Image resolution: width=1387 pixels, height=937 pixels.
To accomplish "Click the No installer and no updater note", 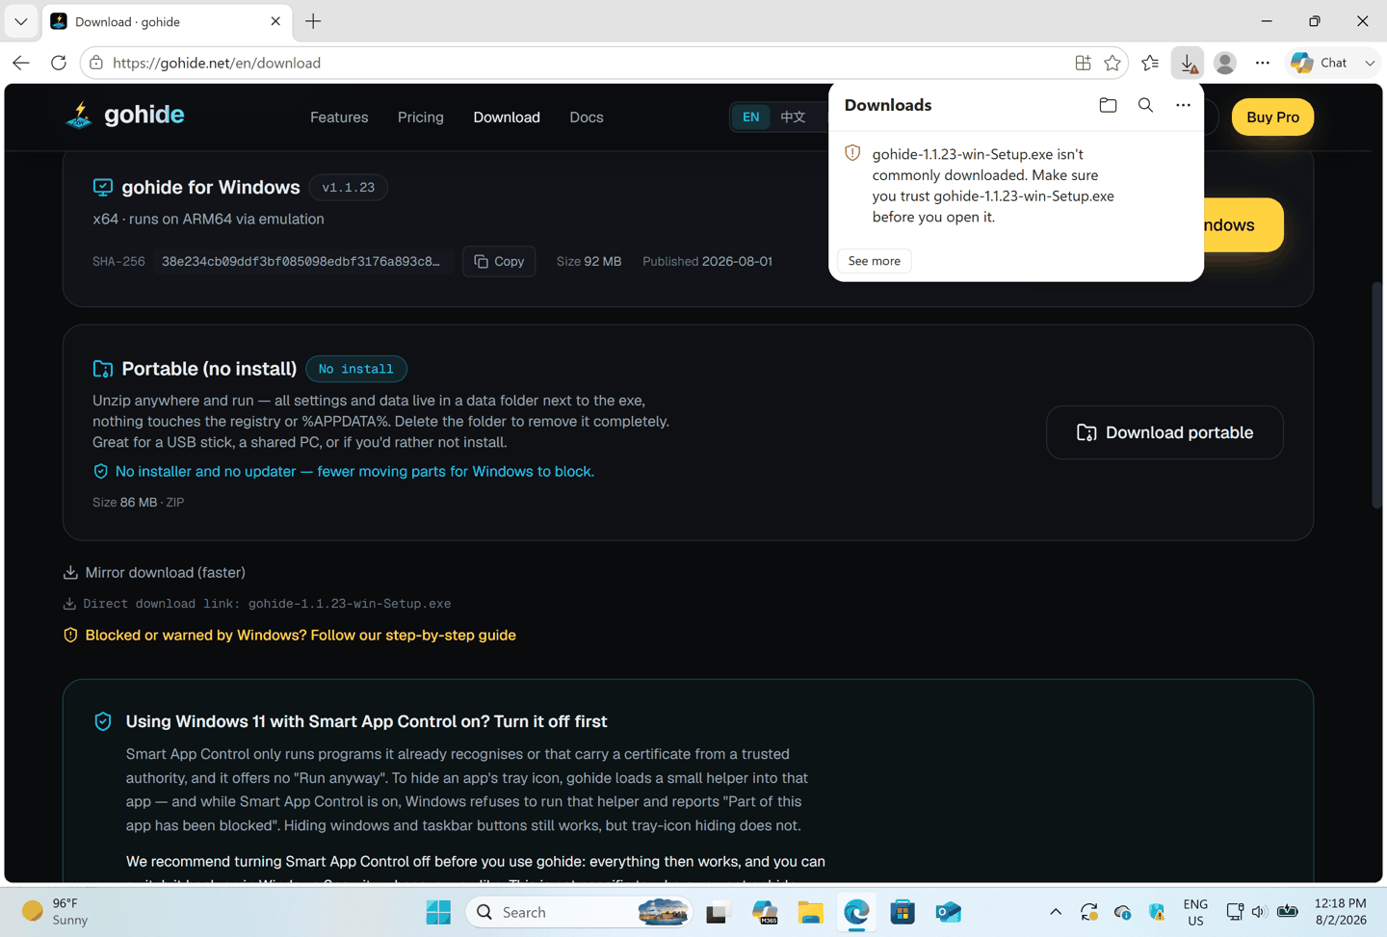I will click(344, 471).
